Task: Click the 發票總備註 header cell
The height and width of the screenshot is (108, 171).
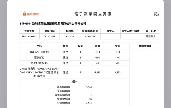Action: (145, 46)
